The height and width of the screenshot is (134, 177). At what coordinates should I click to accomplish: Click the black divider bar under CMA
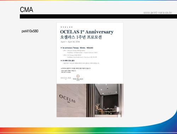98,16
